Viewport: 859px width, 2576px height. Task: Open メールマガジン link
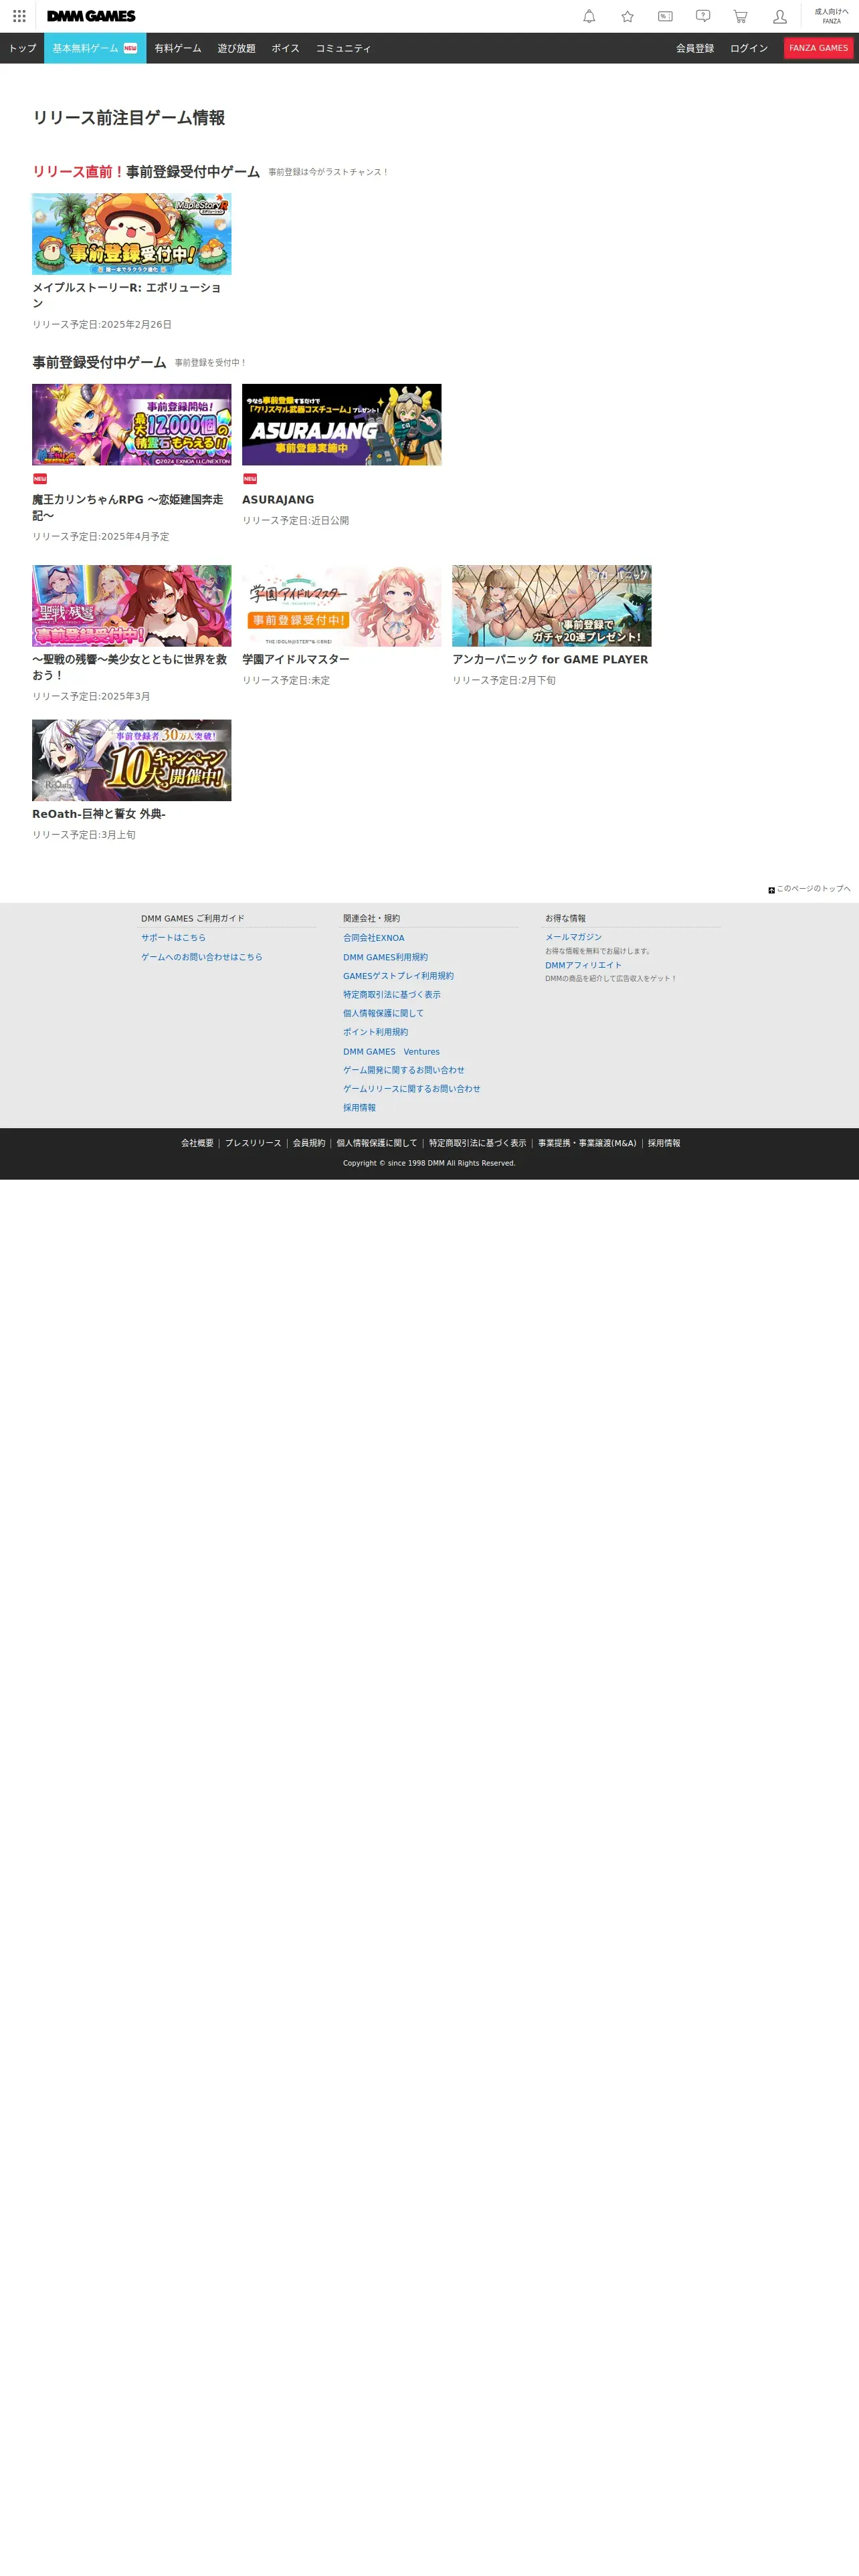pyautogui.click(x=573, y=937)
